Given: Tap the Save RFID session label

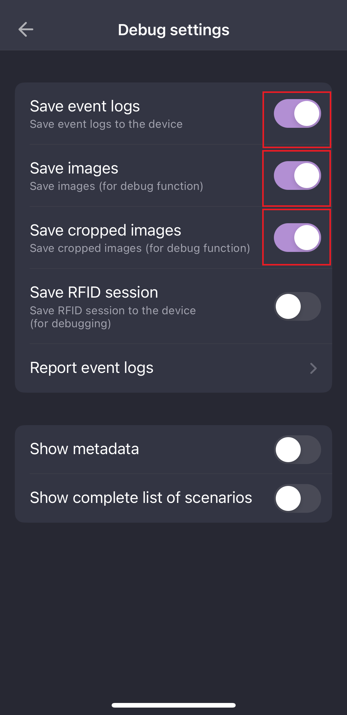Looking at the screenshot, I should (x=94, y=292).
